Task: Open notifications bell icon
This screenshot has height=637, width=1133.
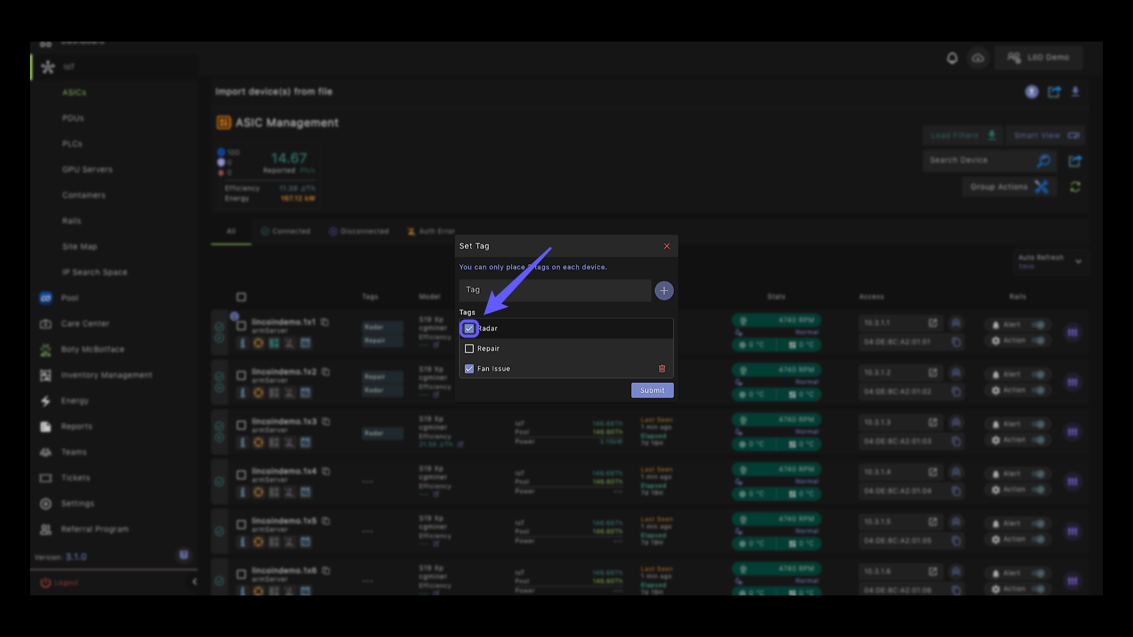Action: tap(952, 58)
